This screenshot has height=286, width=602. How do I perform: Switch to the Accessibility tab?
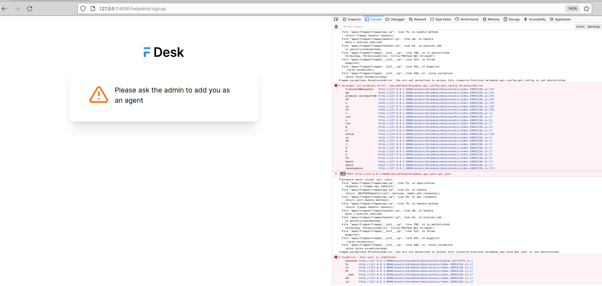[x=535, y=19]
